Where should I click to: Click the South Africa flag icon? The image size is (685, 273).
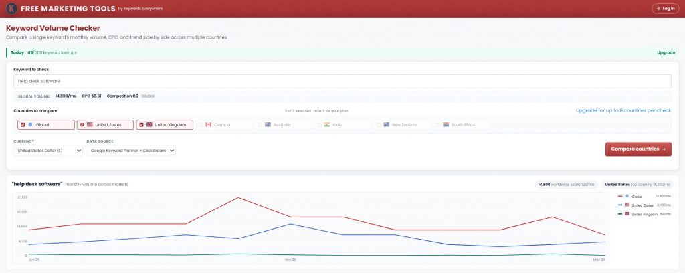click(x=446, y=125)
